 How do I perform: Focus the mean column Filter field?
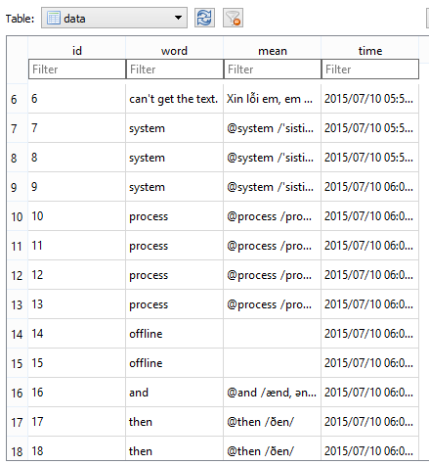273,70
